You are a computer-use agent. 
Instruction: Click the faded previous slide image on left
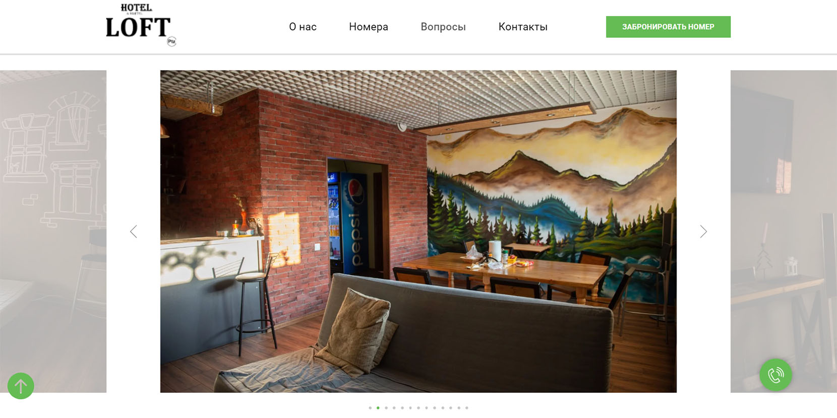click(53, 231)
